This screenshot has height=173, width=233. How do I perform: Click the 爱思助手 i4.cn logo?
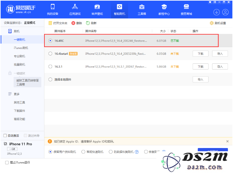(x=21, y=9)
